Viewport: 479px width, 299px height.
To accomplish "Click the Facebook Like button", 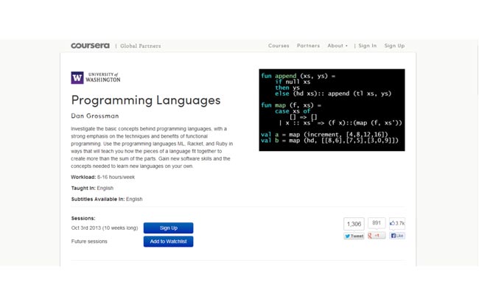I will coord(397,236).
